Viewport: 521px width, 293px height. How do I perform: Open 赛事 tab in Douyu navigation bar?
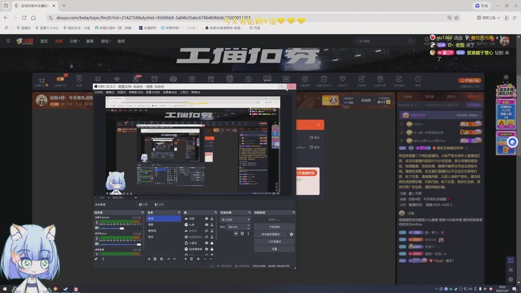pos(90,41)
